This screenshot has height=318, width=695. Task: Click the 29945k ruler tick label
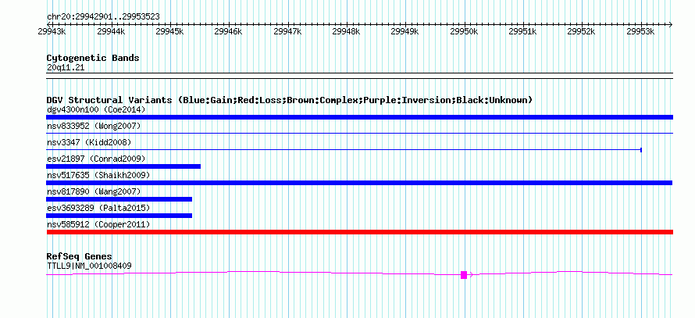(x=169, y=31)
